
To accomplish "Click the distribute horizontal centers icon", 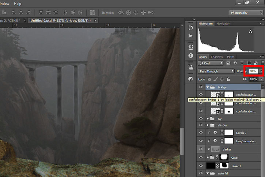I will pos(73,12).
